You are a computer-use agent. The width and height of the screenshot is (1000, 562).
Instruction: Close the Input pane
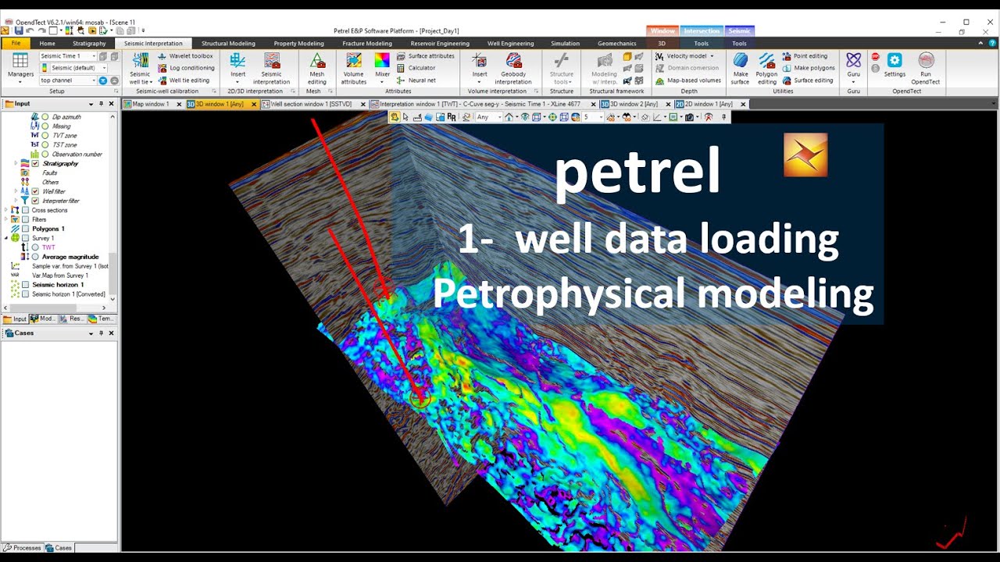pyautogui.click(x=111, y=104)
